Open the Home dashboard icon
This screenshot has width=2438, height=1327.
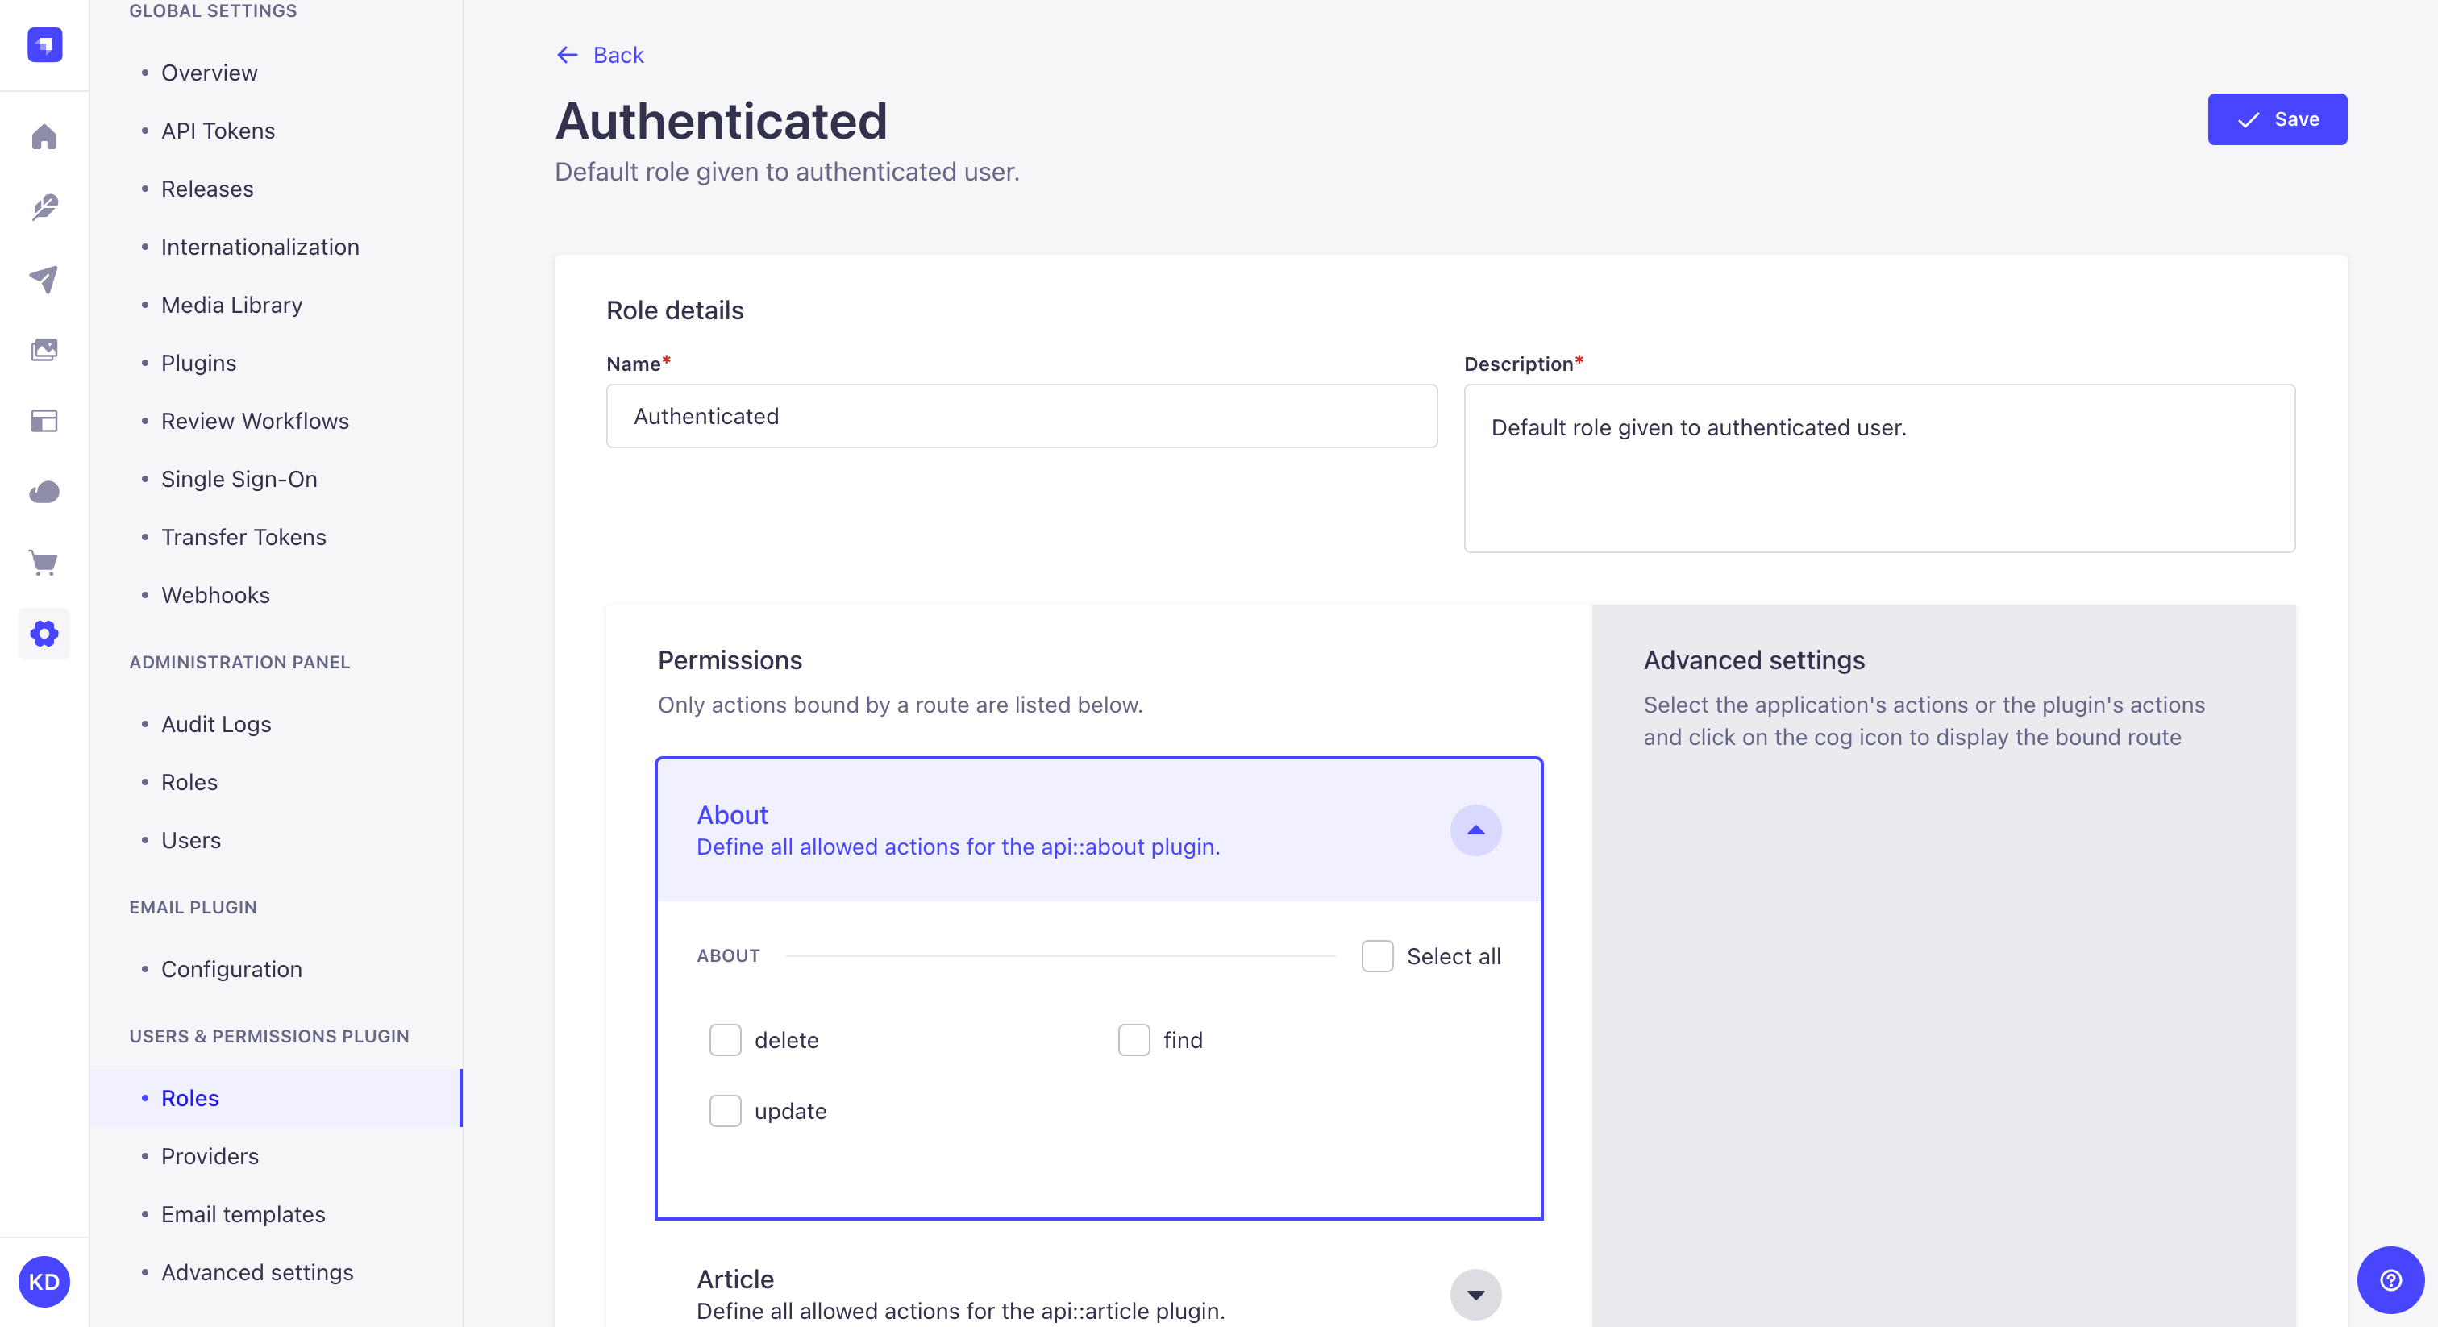click(44, 137)
